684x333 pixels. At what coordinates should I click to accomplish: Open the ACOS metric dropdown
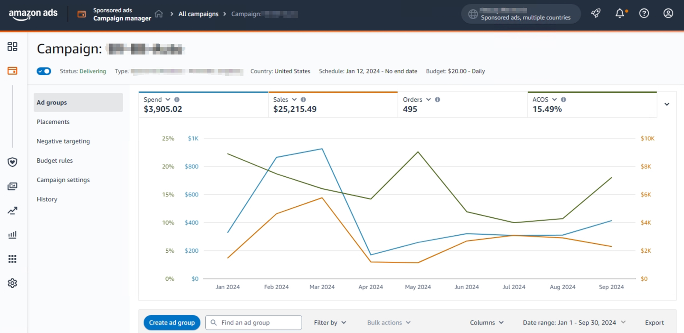[x=554, y=99]
